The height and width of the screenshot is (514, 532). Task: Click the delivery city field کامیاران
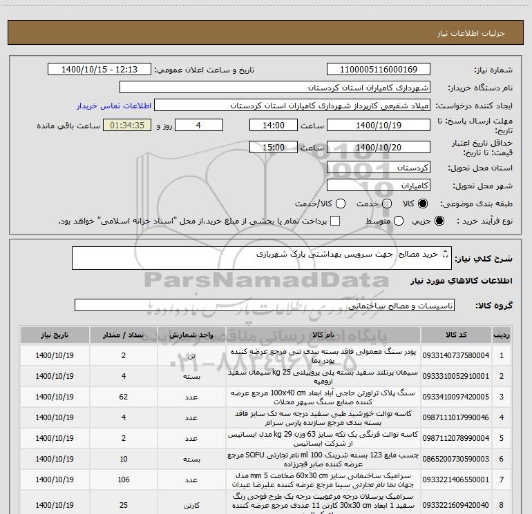[x=379, y=186]
